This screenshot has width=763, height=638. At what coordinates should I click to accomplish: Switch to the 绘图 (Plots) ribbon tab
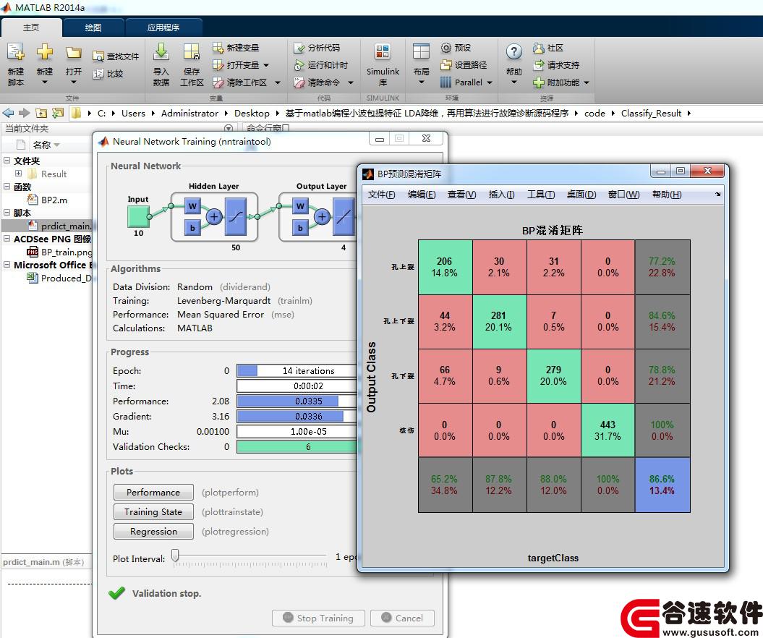[x=93, y=27]
